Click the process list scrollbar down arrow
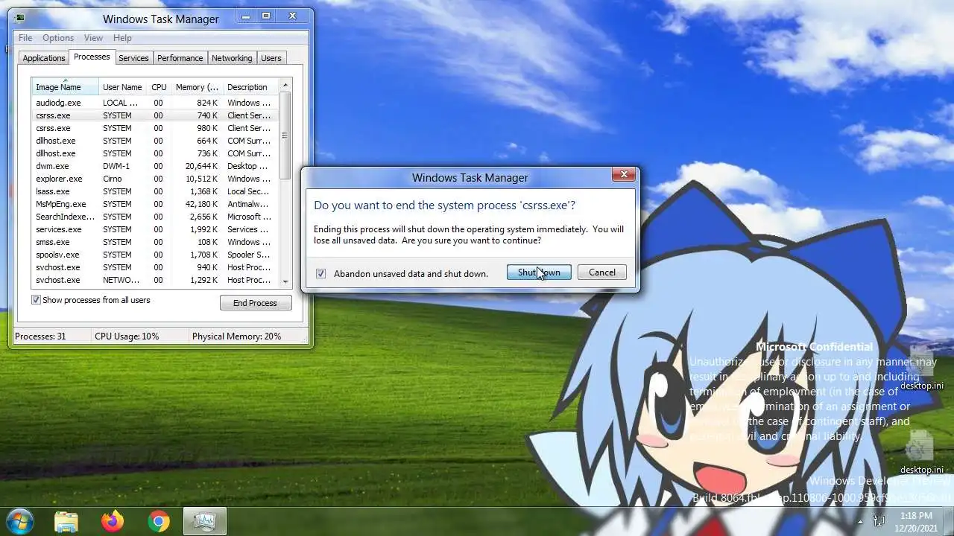 (285, 281)
